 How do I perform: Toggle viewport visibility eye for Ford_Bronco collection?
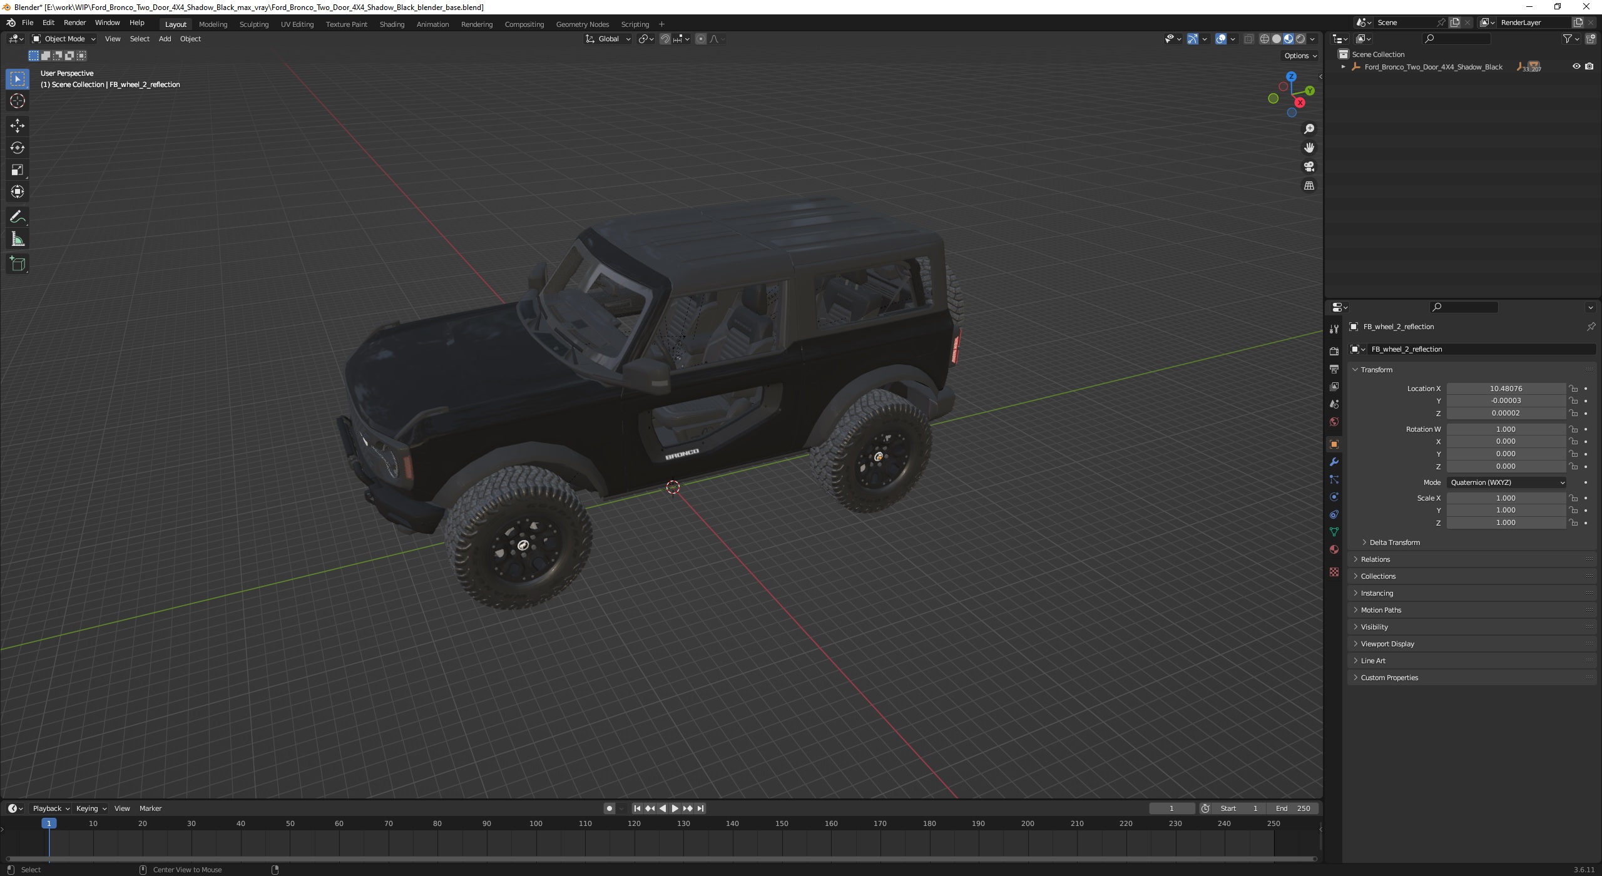1576,66
